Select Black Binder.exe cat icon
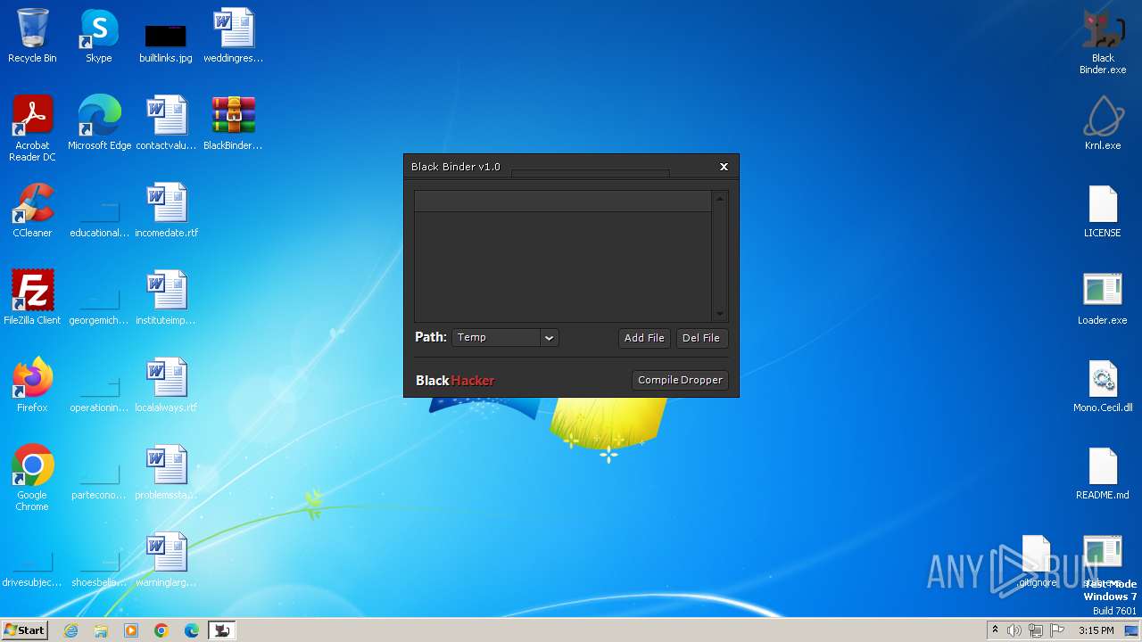 tap(1103, 41)
